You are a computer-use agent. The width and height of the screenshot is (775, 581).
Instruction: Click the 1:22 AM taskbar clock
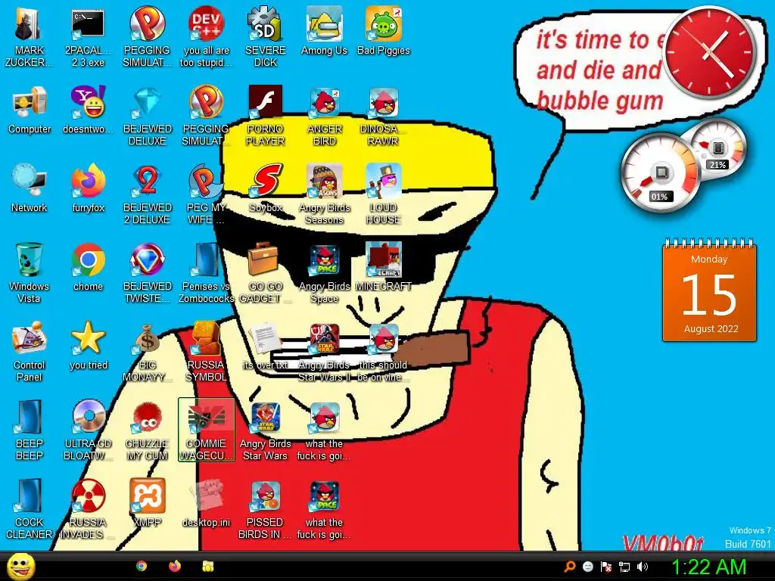click(x=708, y=567)
